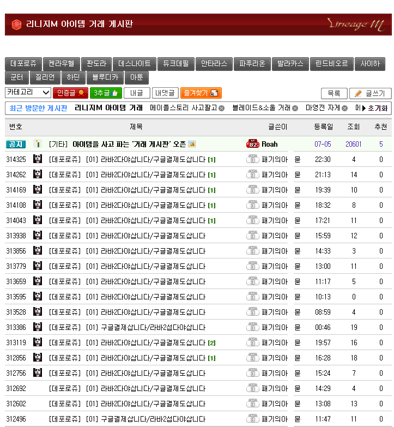Click thumbnail icon of post 313779
This screenshot has width=394, height=427.
[37, 266]
